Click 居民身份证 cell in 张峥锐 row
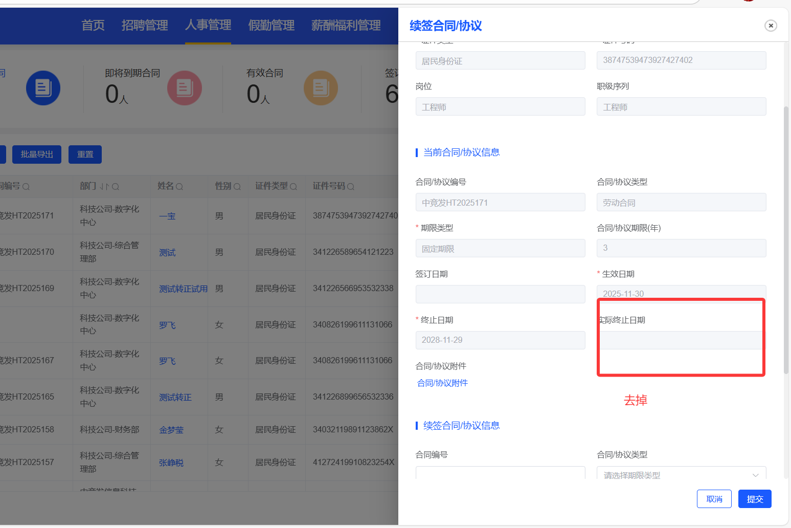Viewport: 791px width, 528px height. pos(276,463)
